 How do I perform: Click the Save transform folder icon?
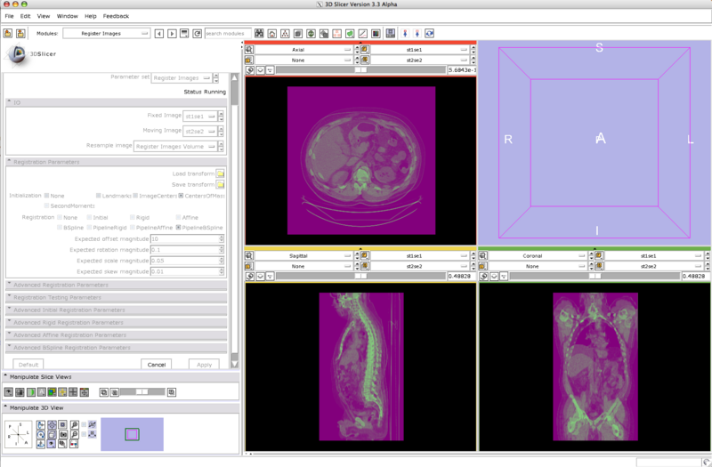point(220,184)
